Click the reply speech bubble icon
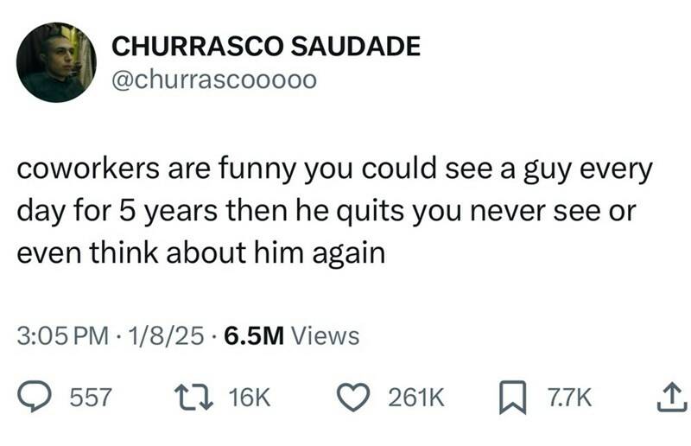This screenshot has width=691, height=446. coord(33,397)
